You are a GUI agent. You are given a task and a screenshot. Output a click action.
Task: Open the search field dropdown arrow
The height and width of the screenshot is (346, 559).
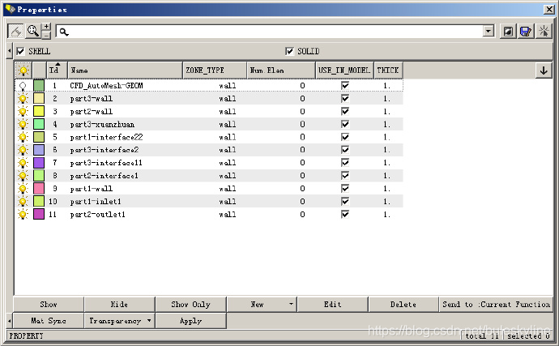click(x=488, y=31)
